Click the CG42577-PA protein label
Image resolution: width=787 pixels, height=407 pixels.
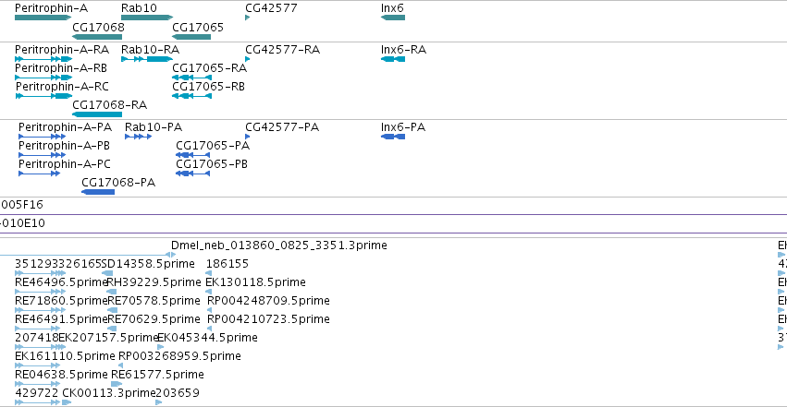(282, 127)
